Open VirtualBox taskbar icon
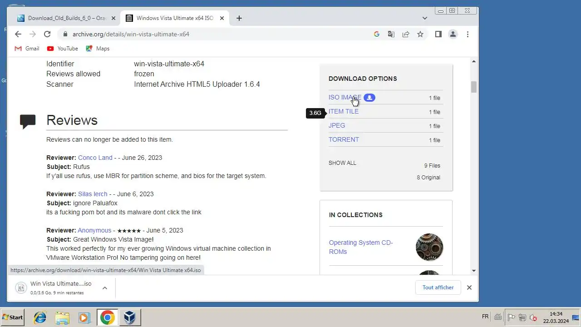 [130, 317]
